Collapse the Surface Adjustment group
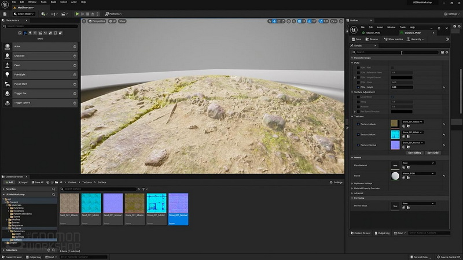463x260 pixels. click(352, 92)
